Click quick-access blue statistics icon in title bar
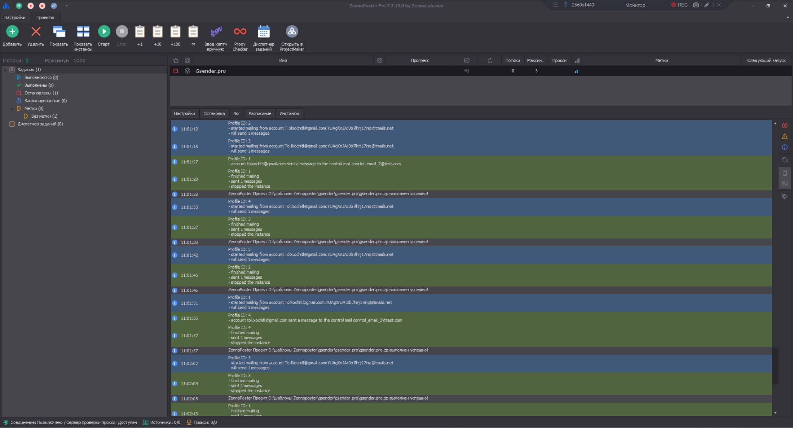This screenshot has height=428, width=793. tap(54, 6)
